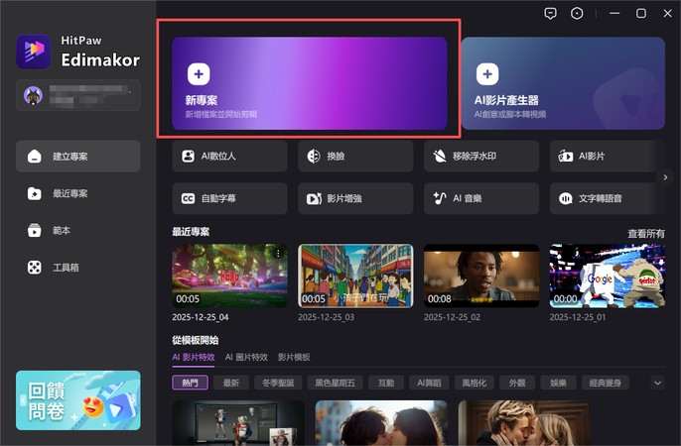This screenshot has height=446, width=681.
Task: Click the plus icon on 新專案 card
Action: pyautogui.click(x=199, y=74)
